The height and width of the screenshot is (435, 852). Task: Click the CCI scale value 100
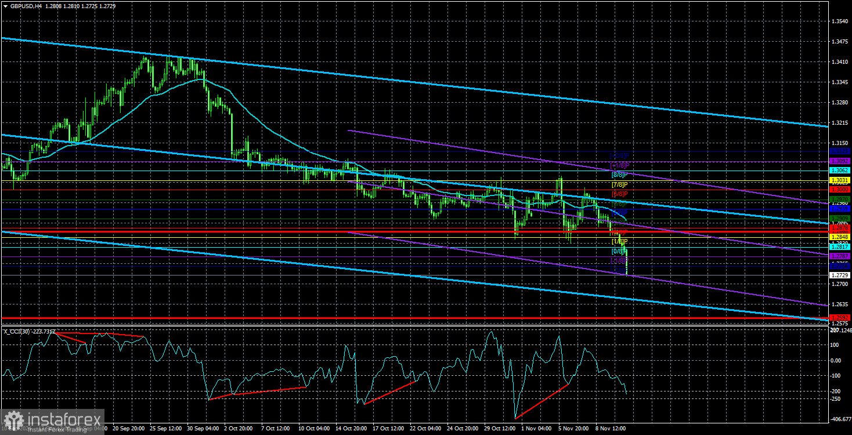pyautogui.click(x=836, y=345)
